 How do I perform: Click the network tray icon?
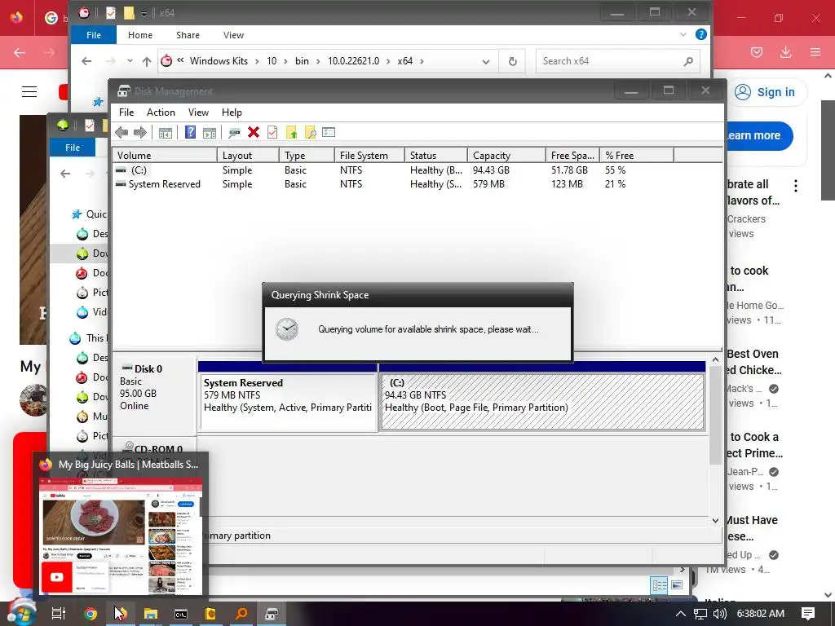pos(700,615)
